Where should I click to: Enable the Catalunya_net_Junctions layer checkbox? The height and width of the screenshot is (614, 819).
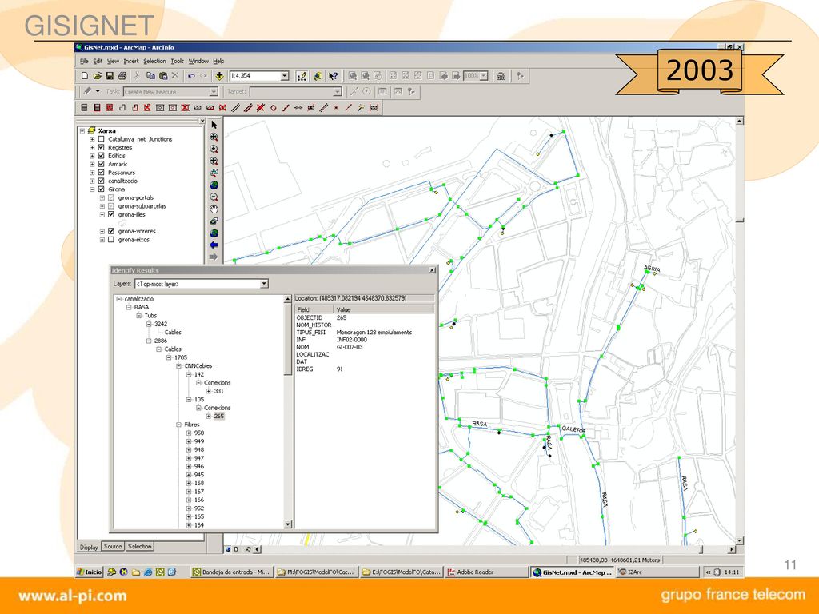[102, 139]
